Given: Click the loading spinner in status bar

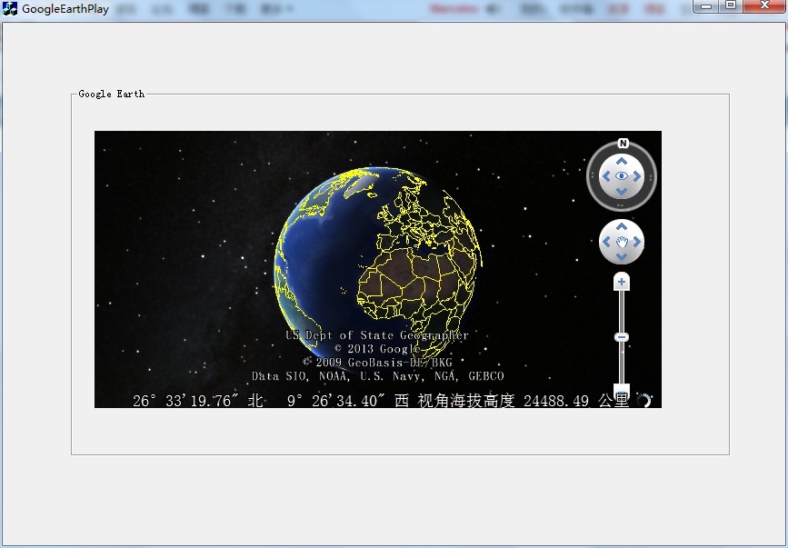Looking at the screenshot, I should click(643, 401).
